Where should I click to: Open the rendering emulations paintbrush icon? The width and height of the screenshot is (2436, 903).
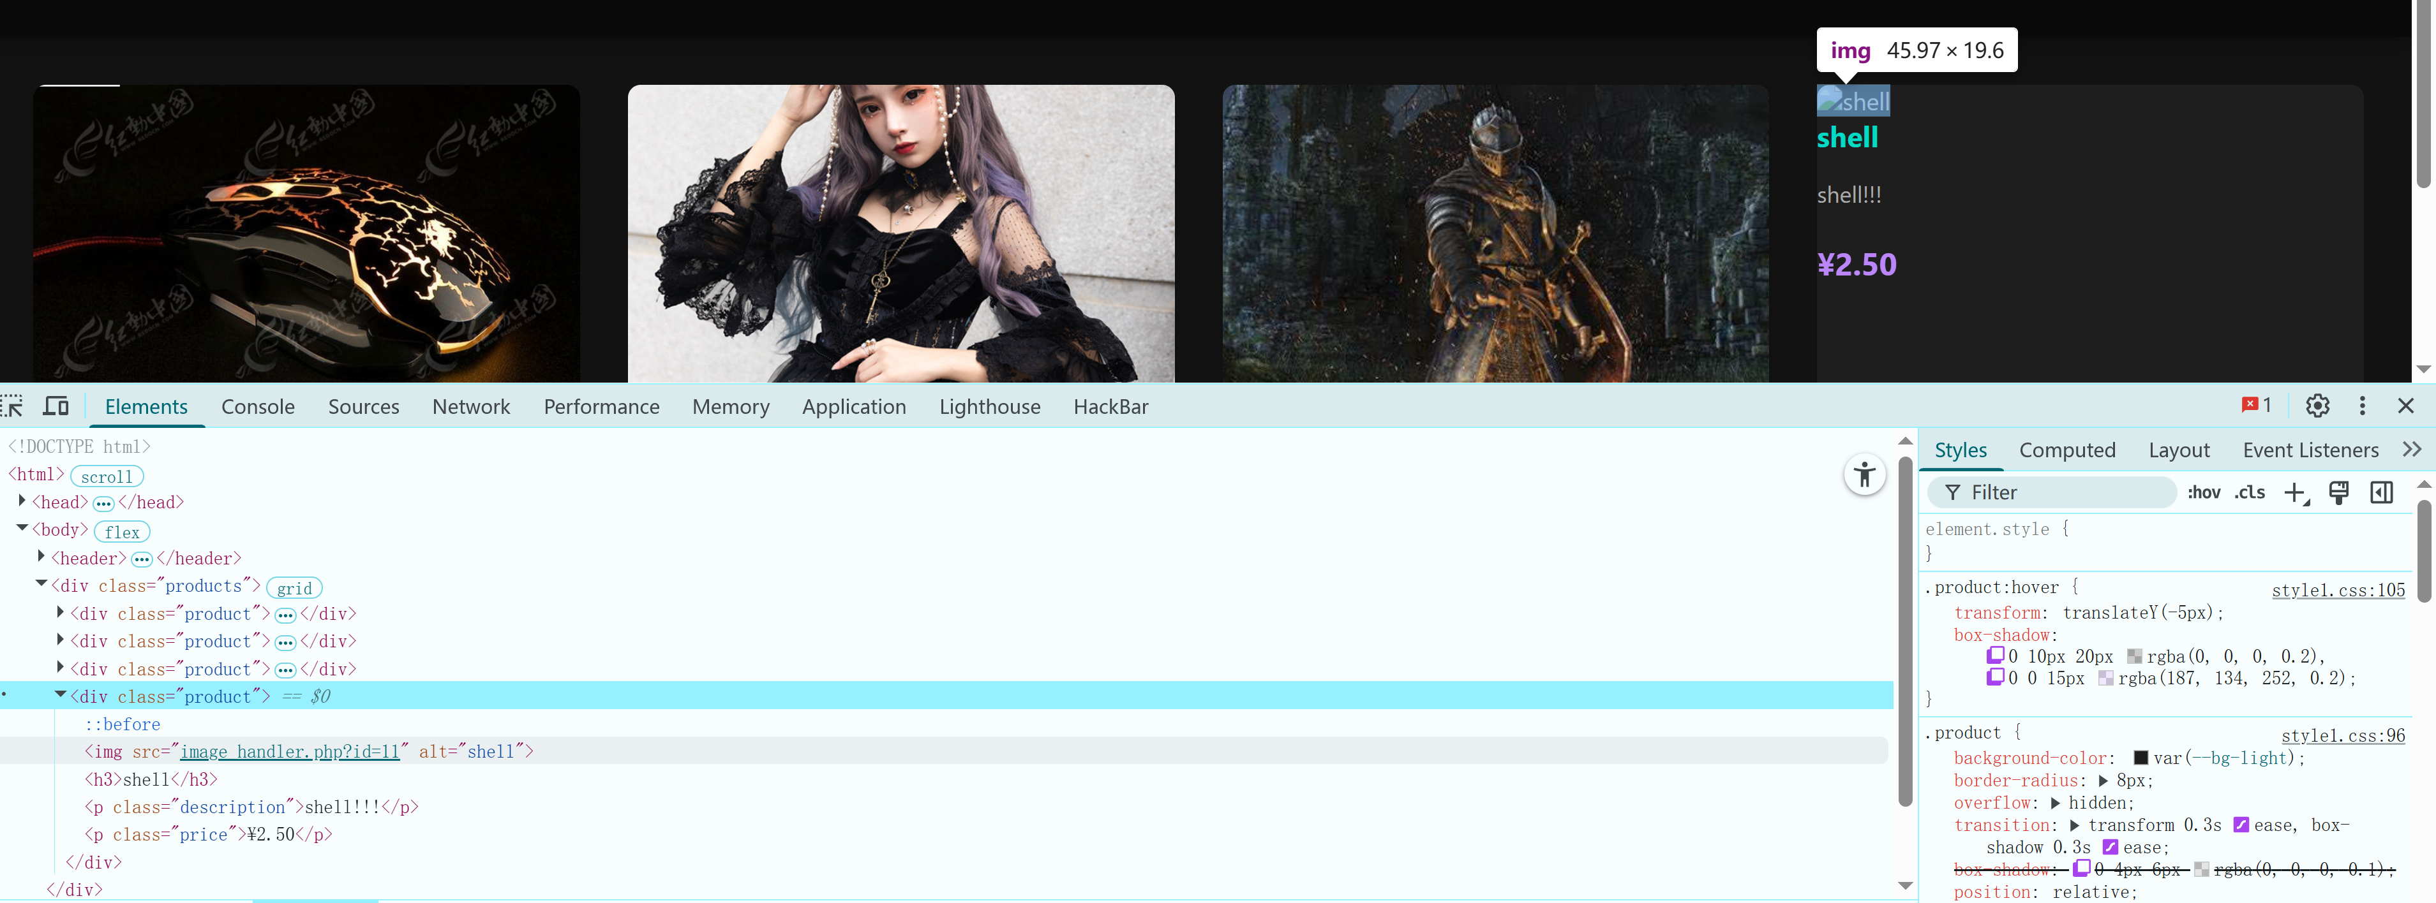click(x=2338, y=493)
